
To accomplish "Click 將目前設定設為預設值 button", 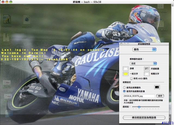I will pyautogui.click(x=144, y=117).
